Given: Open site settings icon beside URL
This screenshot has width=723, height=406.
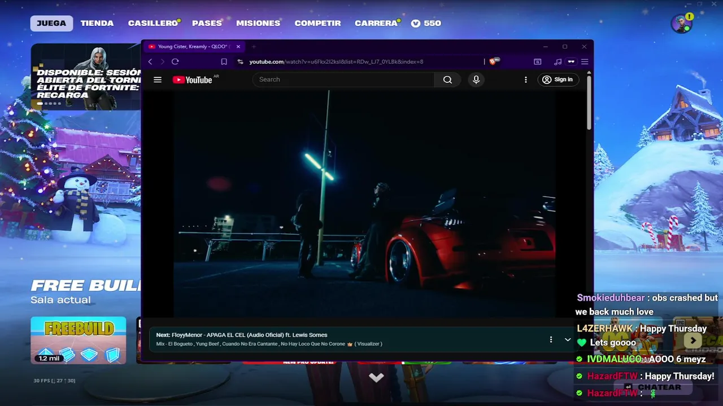Looking at the screenshot, I should pyautogui.click(x=240, y=61).
